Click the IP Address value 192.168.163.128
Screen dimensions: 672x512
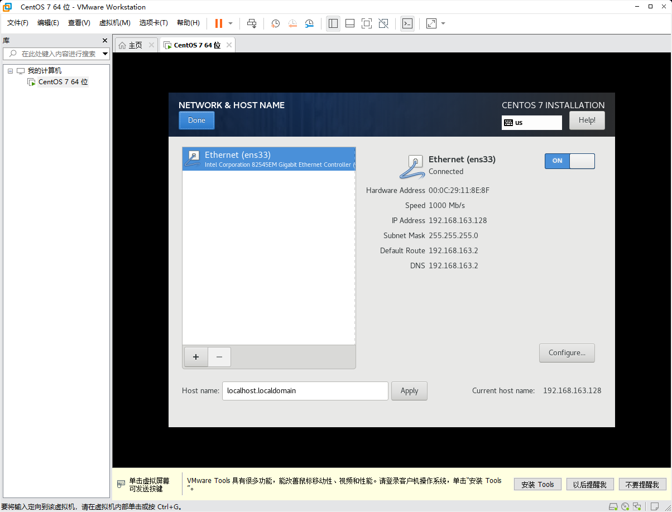[x=458, y=221]
